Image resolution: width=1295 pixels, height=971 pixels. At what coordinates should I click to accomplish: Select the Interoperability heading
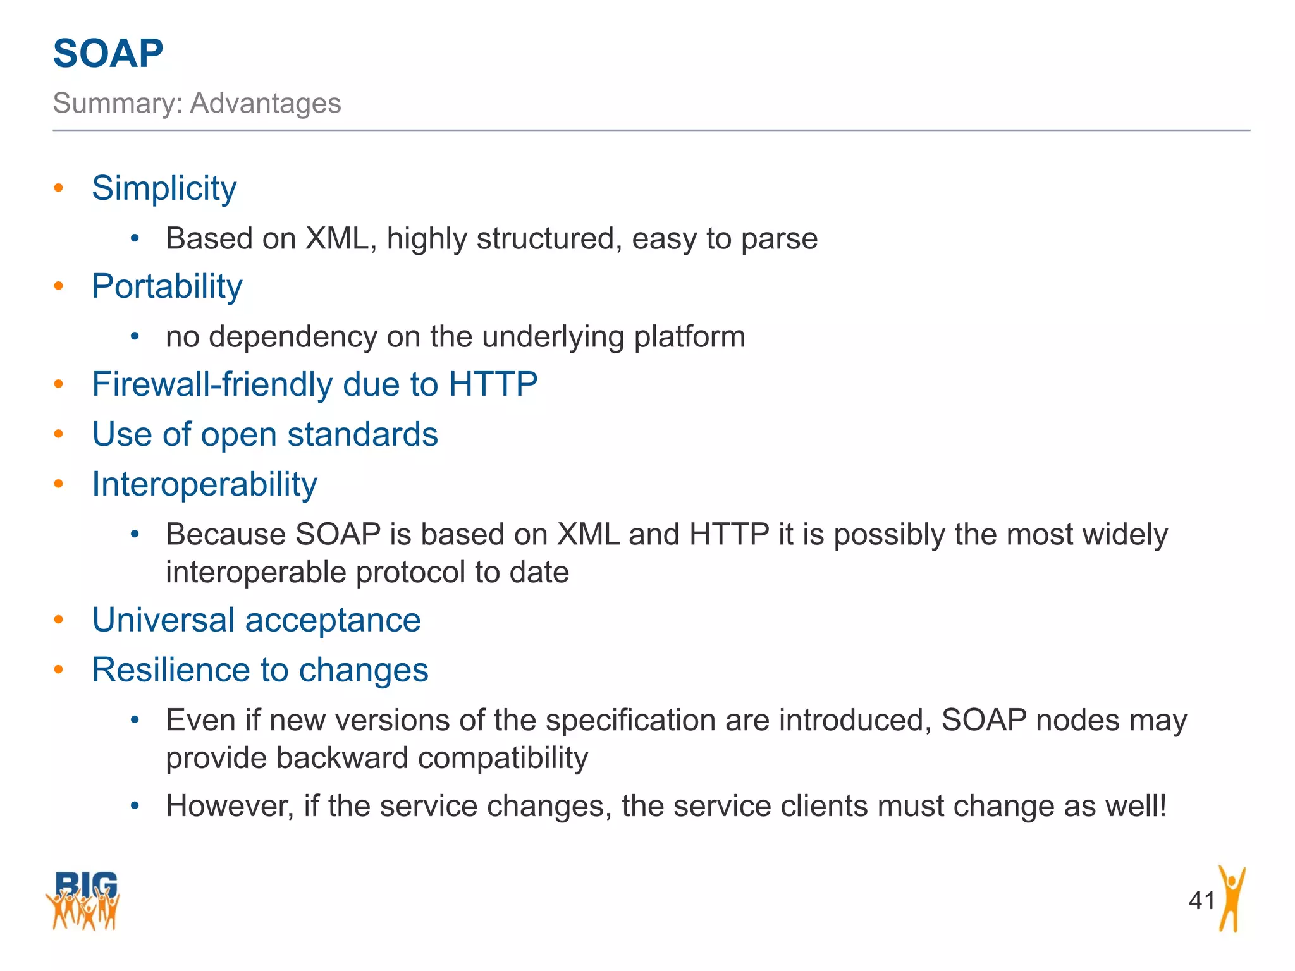pyautogui.click(x=204, y=484)
